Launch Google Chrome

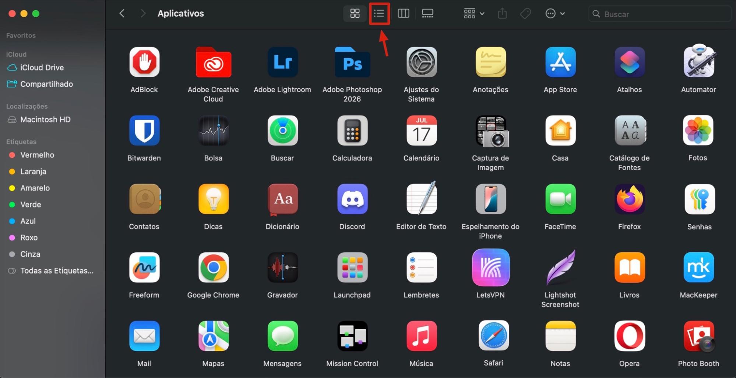213,268
